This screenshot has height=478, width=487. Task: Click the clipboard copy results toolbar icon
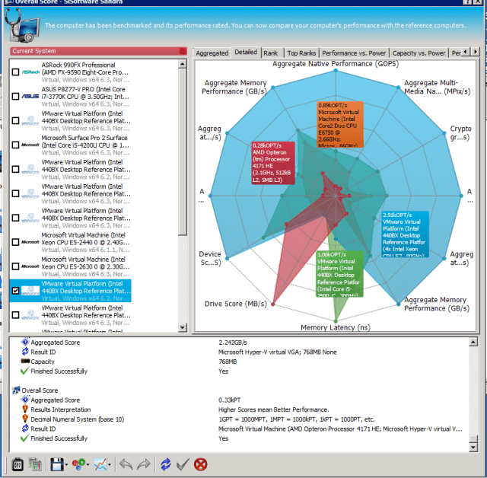tap(18, 464)
